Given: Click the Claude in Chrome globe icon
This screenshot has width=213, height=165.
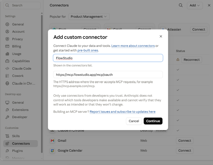Looking at the screenshot, I should [7, 84].
